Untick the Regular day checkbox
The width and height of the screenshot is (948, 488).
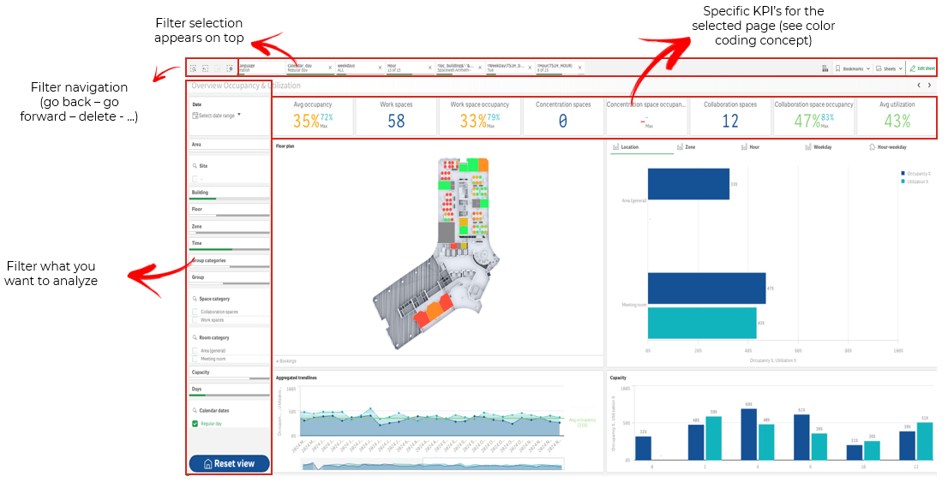pos(195,424)
